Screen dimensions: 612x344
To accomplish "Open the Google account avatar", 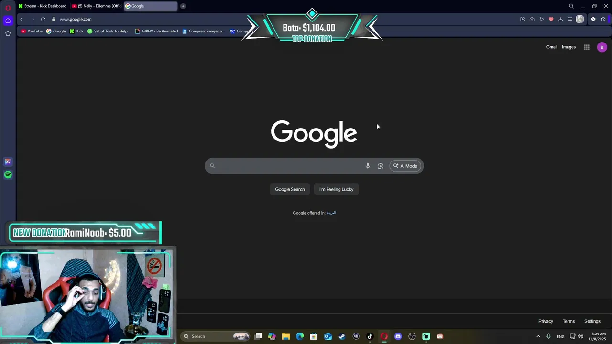I will [602, 47].
